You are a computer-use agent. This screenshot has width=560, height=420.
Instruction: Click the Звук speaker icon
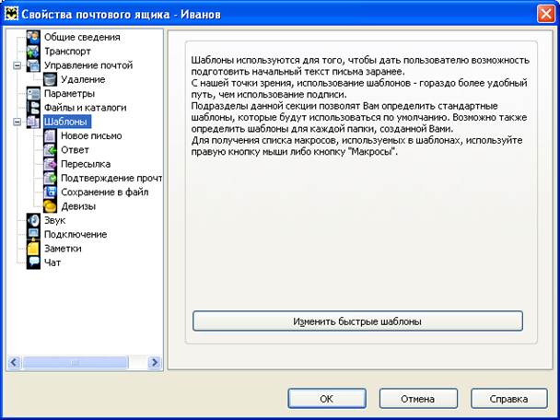33,220
